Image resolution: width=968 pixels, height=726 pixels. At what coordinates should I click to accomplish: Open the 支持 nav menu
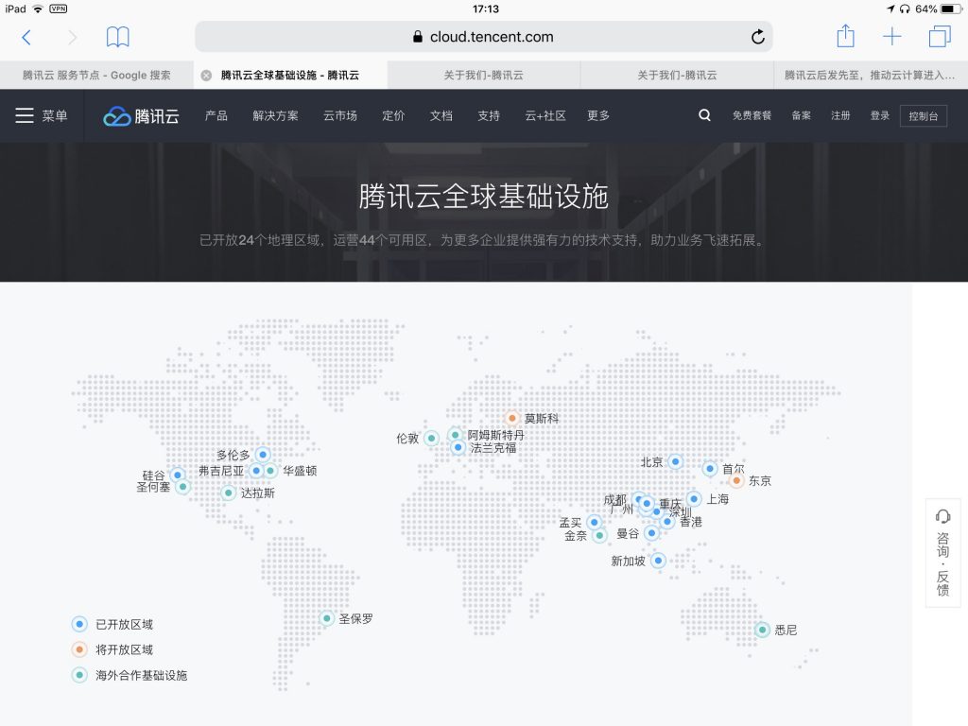489,115
